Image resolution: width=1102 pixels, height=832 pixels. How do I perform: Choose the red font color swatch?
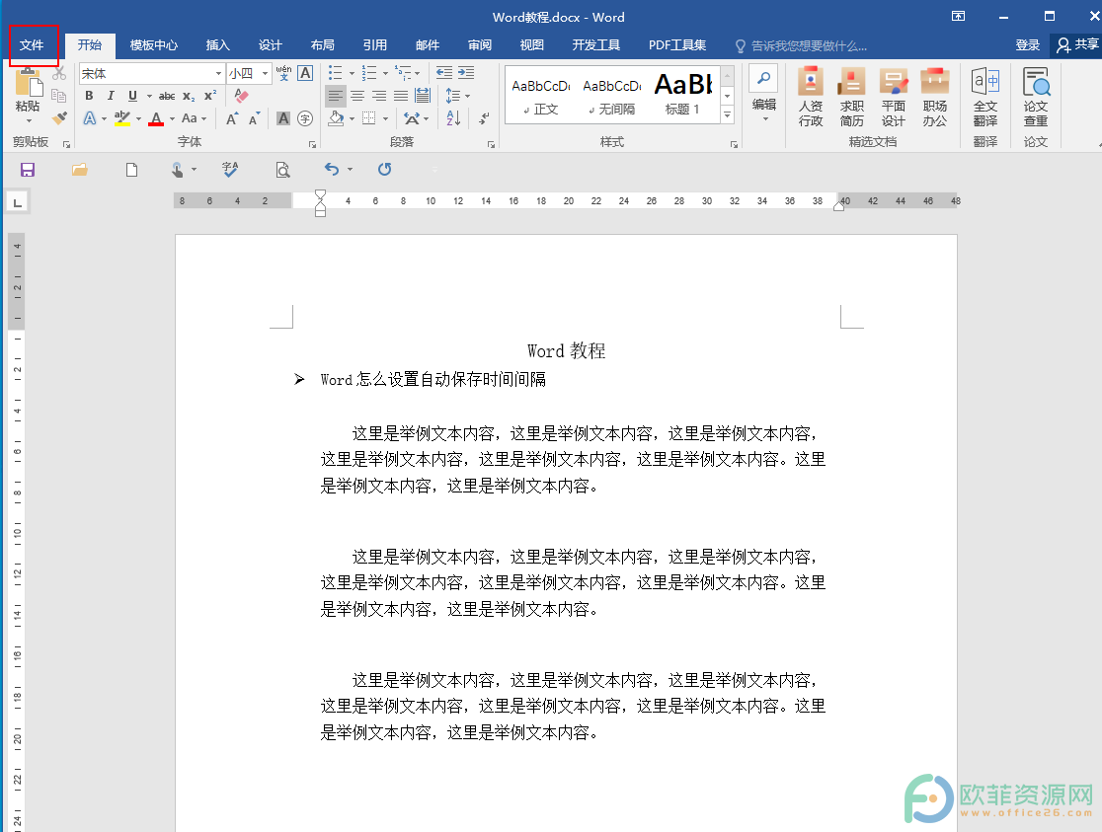[156, 118]
